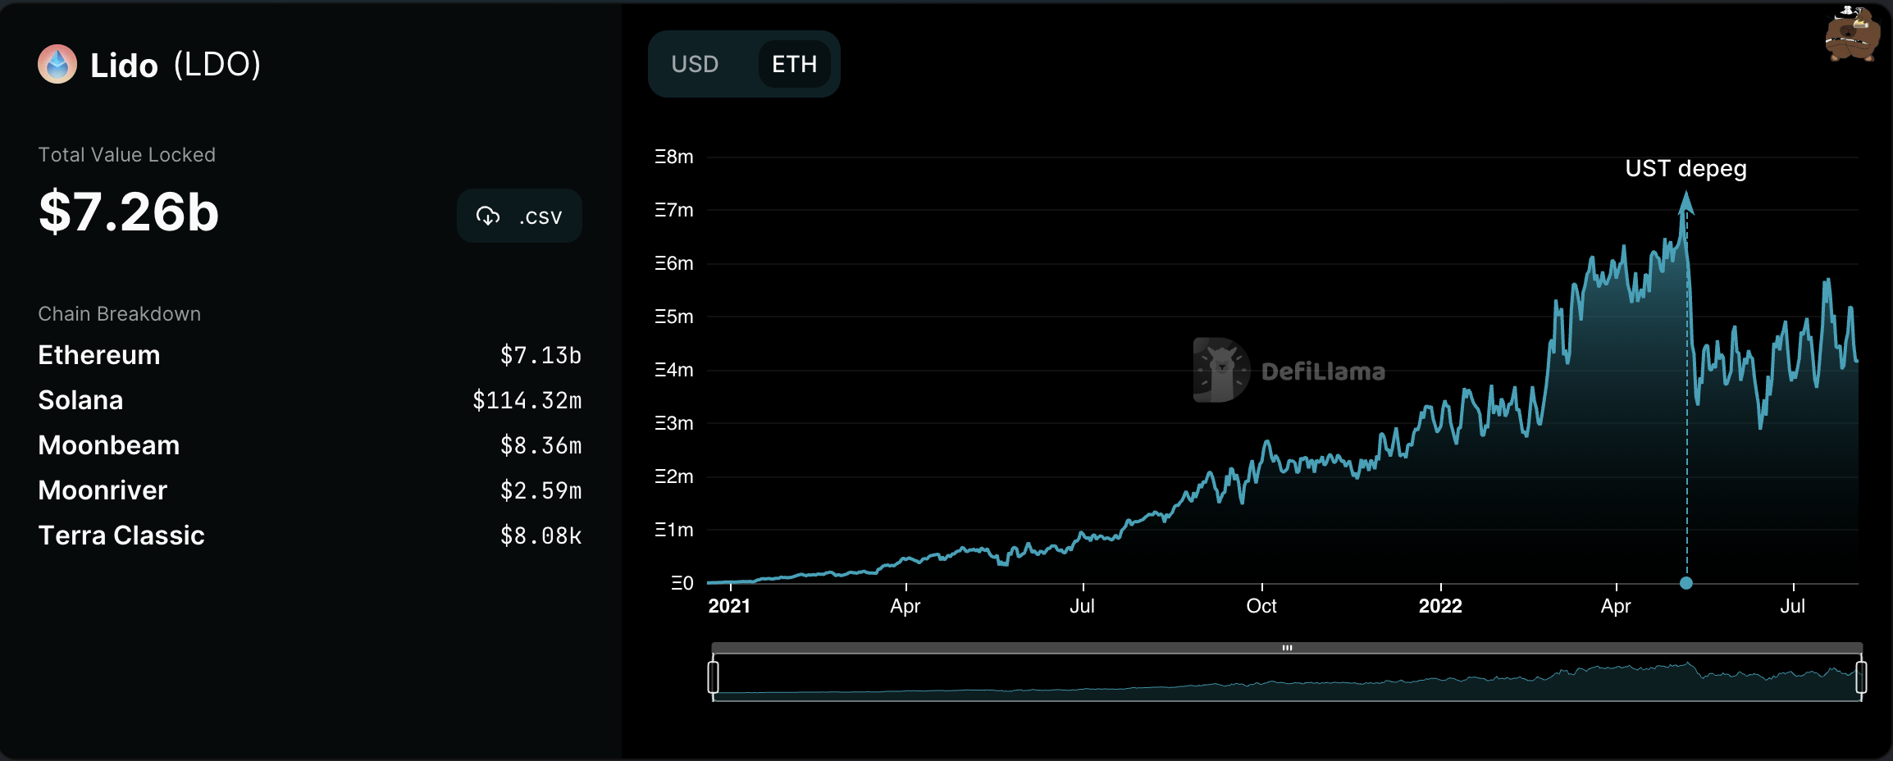Click the Lido water drop logo icon
Screen dimensions: 1893x761
[x=57, y=65]
